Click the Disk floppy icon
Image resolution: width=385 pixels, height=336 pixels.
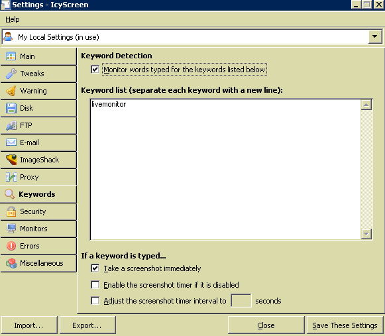(x=11, y=108)
